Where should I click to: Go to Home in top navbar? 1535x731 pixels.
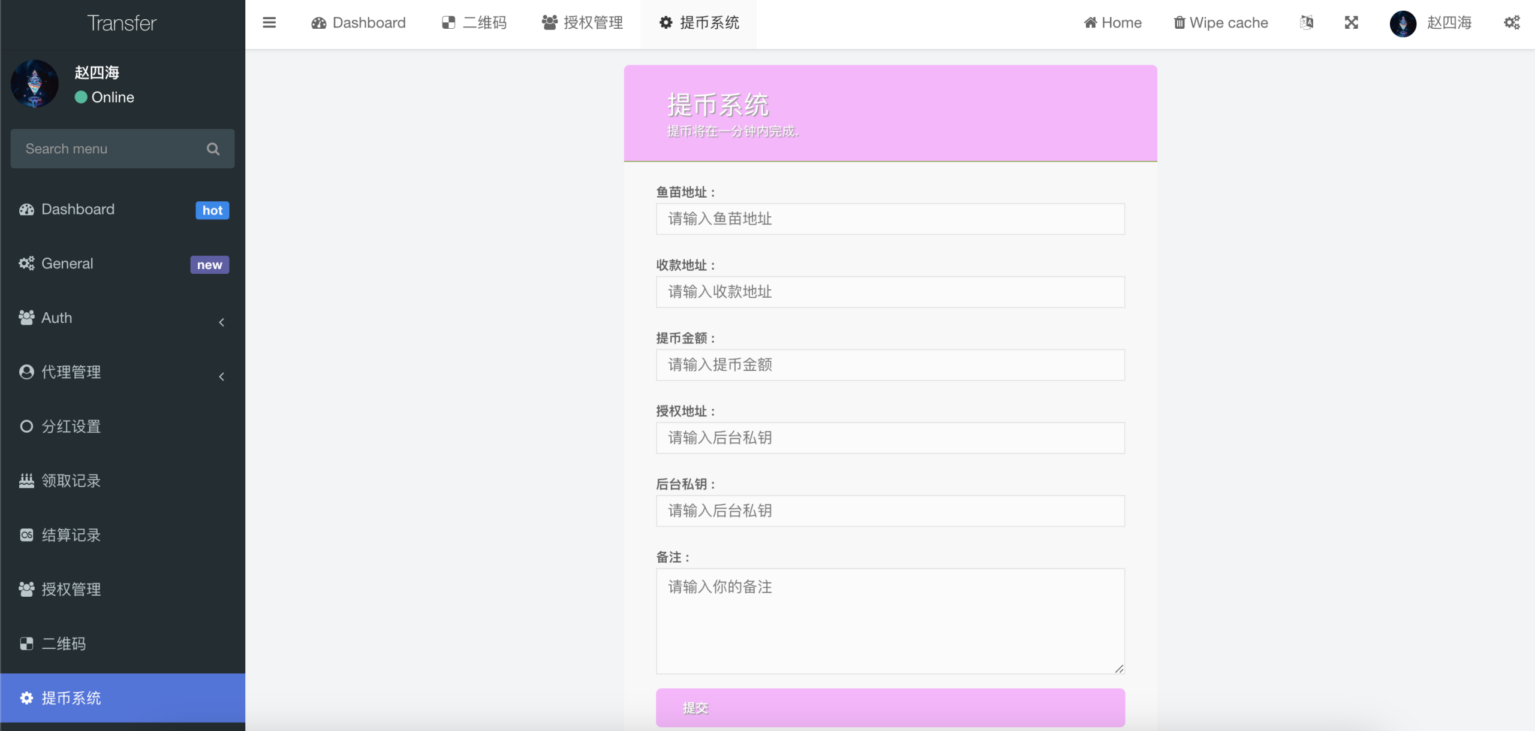coord(1113,23)
